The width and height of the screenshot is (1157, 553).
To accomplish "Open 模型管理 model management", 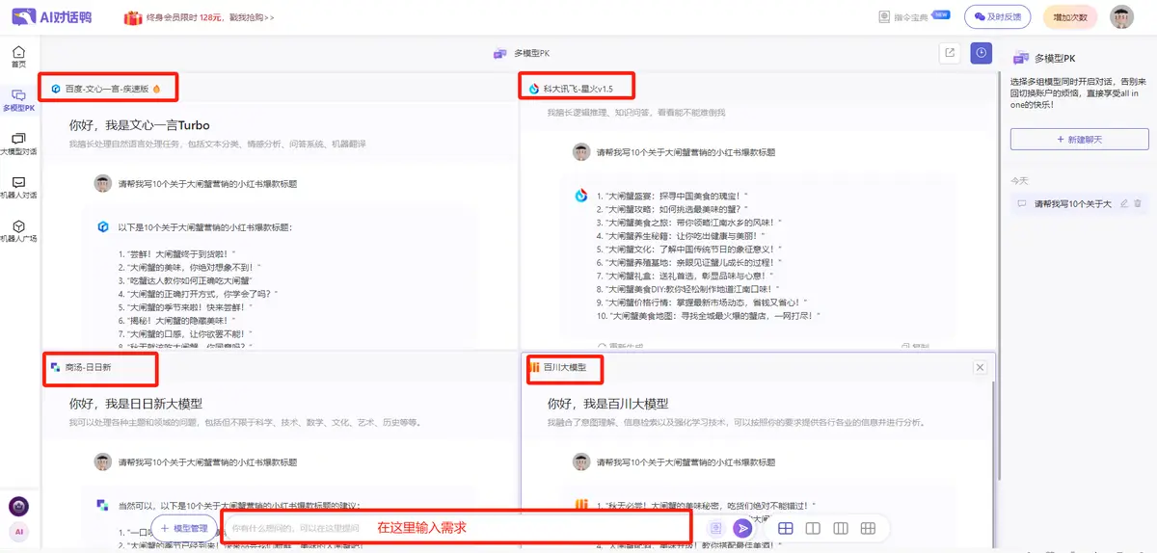I will coord(184,528).
